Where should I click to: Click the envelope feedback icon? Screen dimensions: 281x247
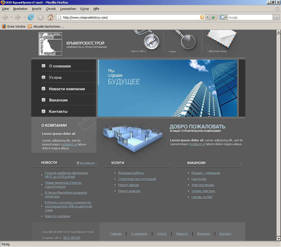[x=221, y=38]
